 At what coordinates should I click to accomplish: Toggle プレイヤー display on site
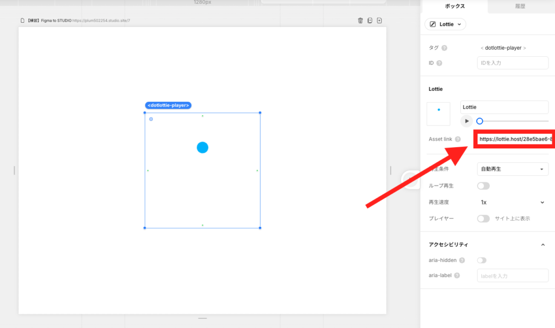click(483, 219)
